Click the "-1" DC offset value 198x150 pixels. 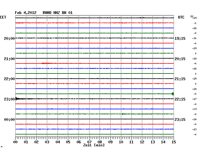coord(195,23)
